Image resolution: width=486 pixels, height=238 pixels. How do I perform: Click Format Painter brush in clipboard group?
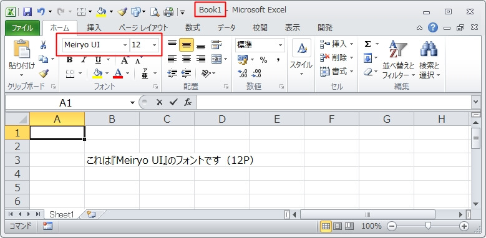[x=44, y=74]
